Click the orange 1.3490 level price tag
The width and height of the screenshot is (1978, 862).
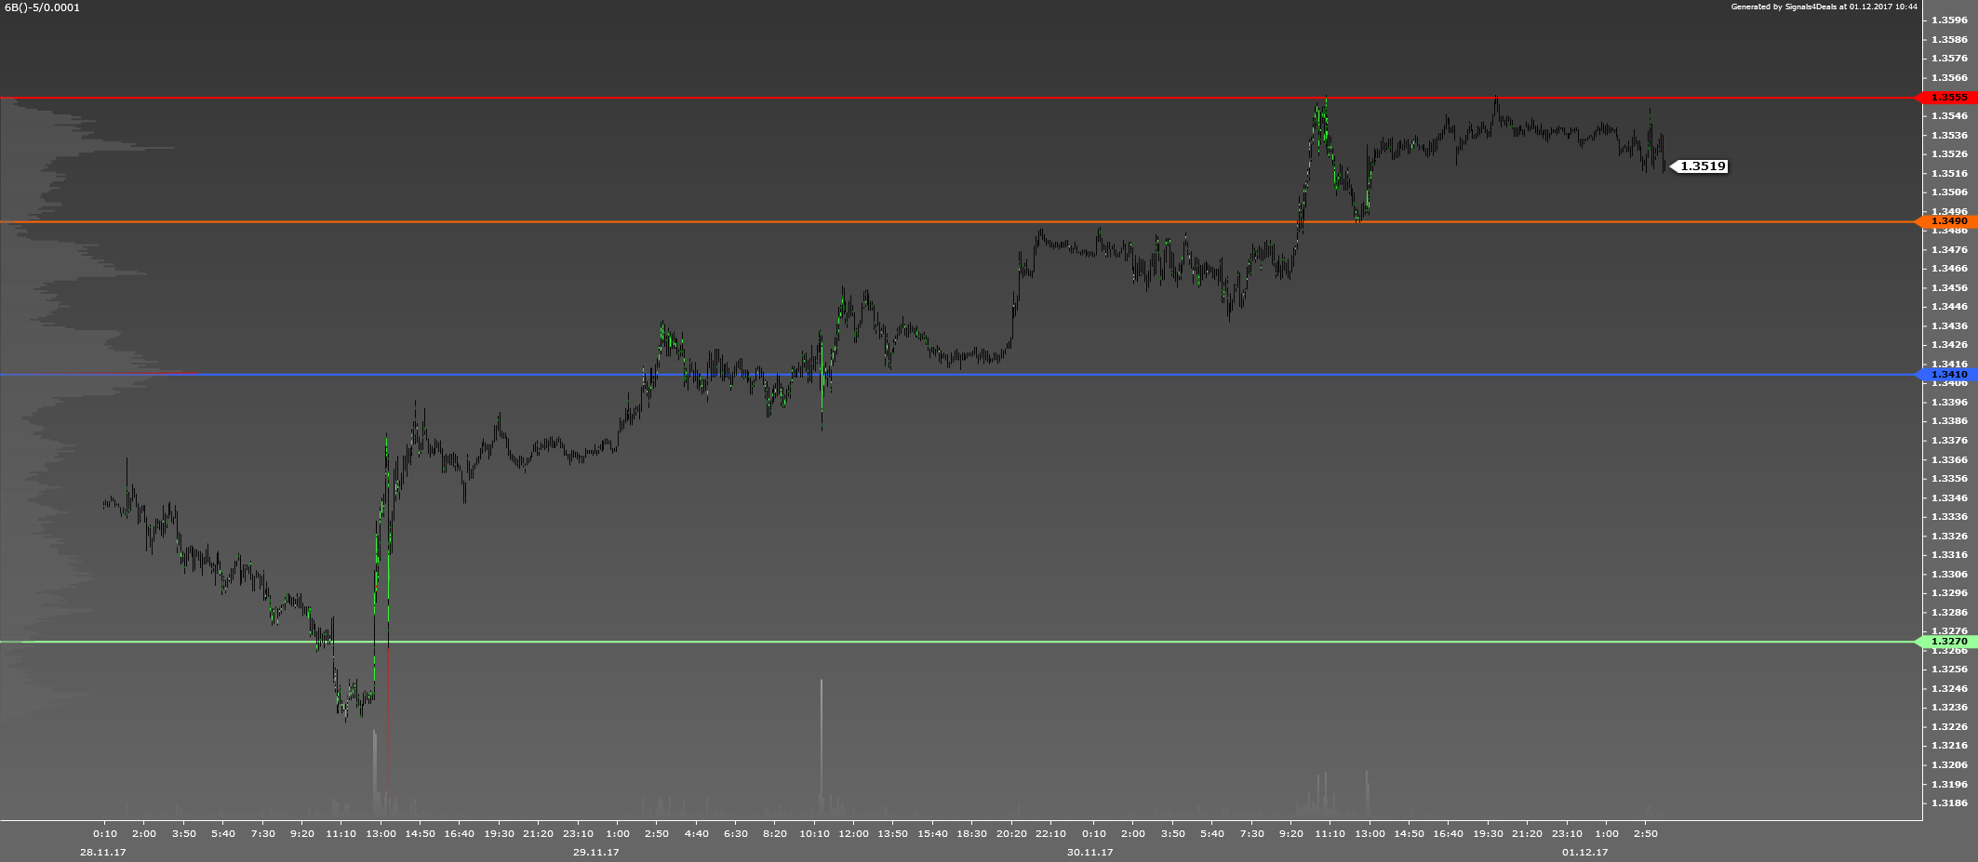pyautogui.click(x=1947, y=221)
